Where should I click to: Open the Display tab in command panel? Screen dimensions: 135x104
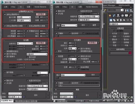point(126,16)
